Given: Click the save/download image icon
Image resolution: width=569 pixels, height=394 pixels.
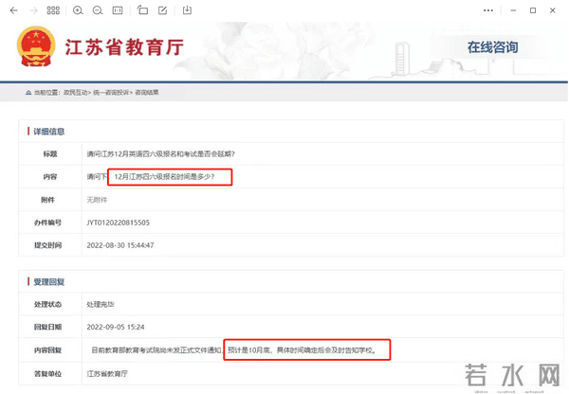Looking at the screenshot, I should (x=187, y=10).
